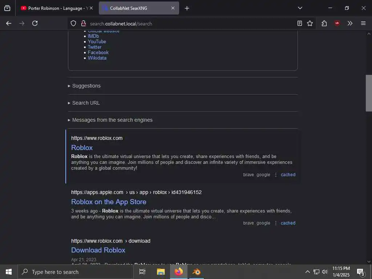List all tabs dropdown arrow
The width and height of the screenshot is (372, 279).
(300, 8)
